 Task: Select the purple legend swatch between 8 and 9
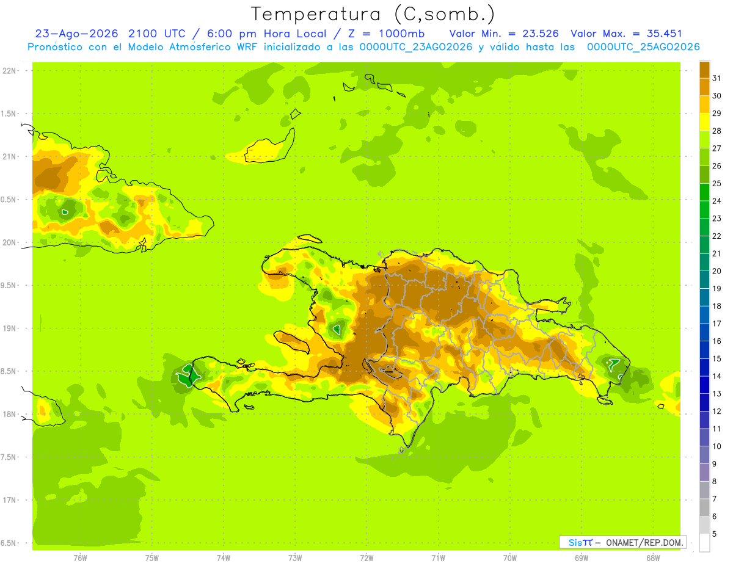point(704,473)
